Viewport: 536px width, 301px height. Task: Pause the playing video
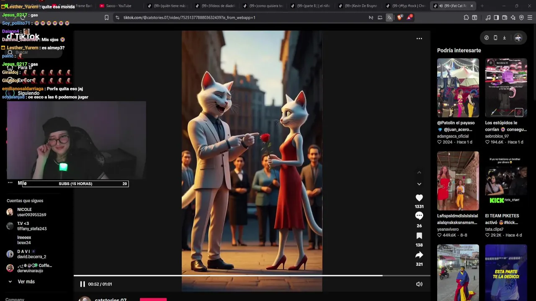click(82, 284)
